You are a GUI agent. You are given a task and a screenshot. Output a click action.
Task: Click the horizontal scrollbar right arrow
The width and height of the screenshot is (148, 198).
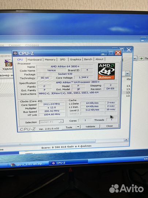[126, 140]
